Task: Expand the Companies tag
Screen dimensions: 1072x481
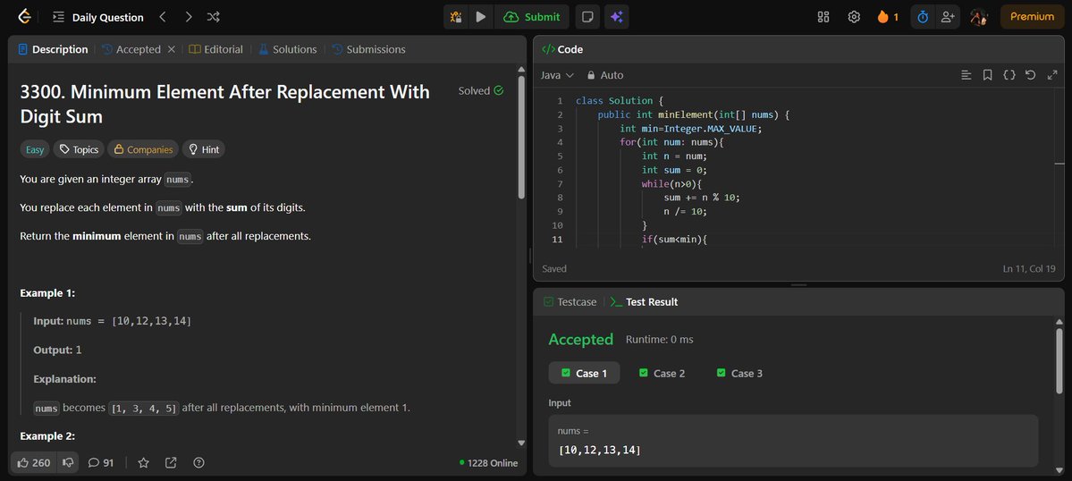Action: tap(143, 149)
